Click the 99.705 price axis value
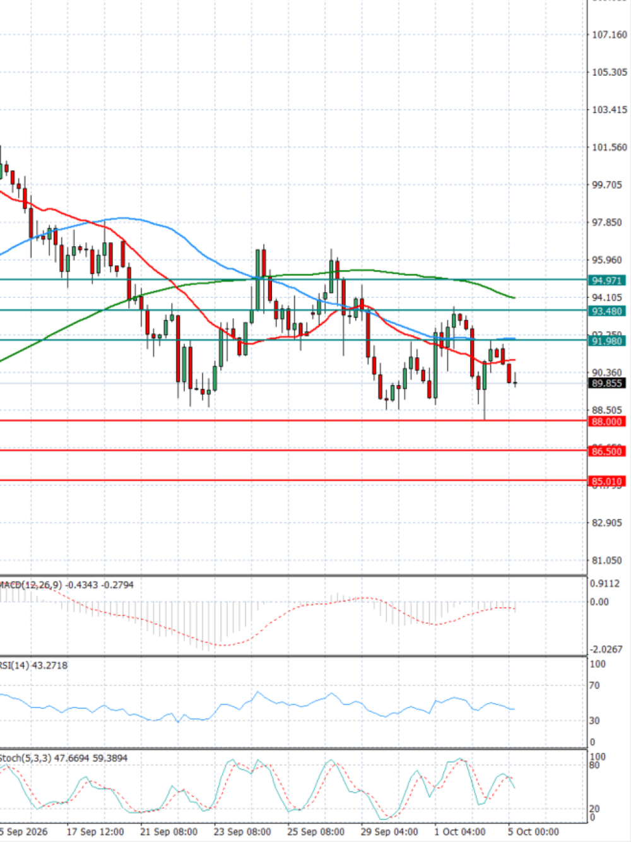Image resolution: width=631 pixels, height=842 pixels. [x=607, y=185]
